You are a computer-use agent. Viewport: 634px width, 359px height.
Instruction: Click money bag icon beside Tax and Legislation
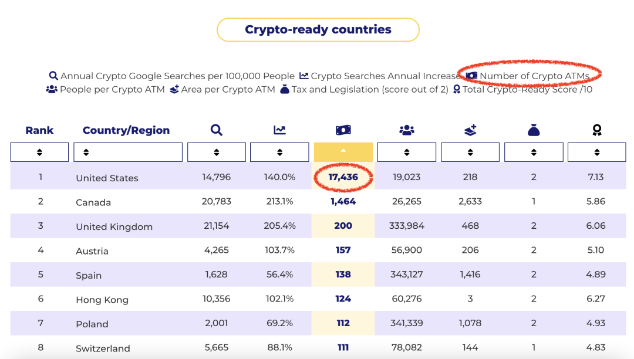(285, 89)
